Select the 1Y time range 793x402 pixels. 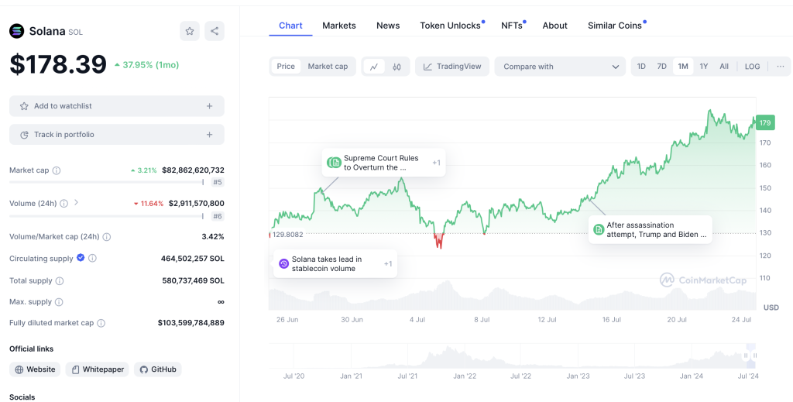click(703, 67)
